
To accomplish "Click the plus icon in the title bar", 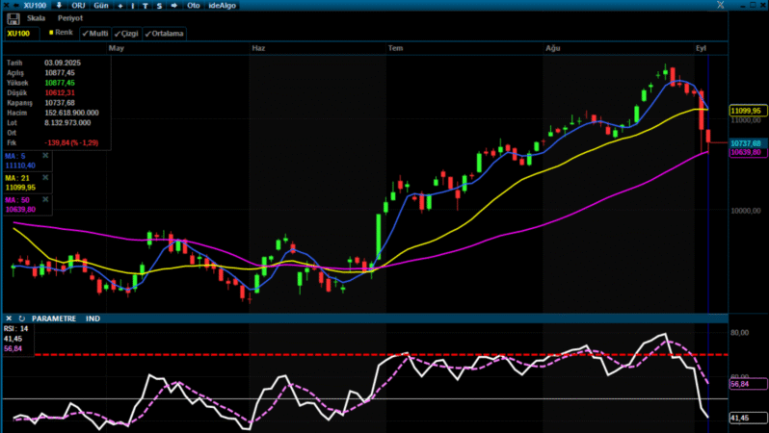I will (120, 5).
